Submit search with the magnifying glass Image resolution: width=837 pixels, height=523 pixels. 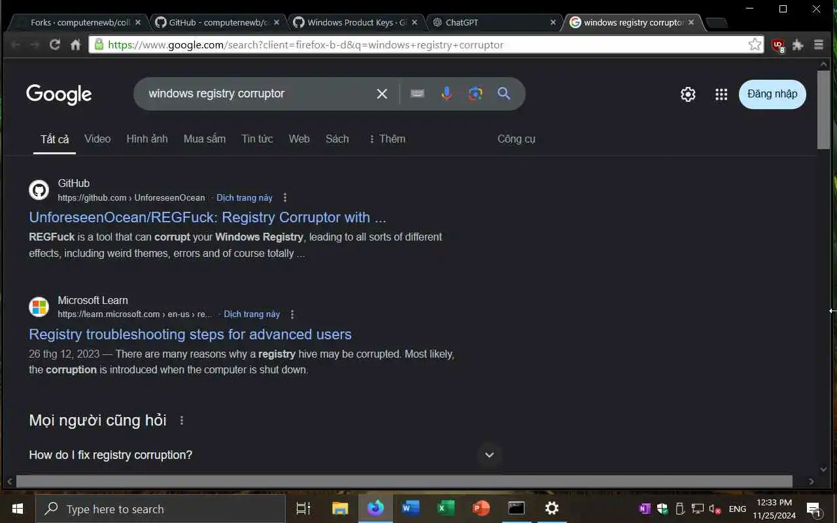point(504,93)
